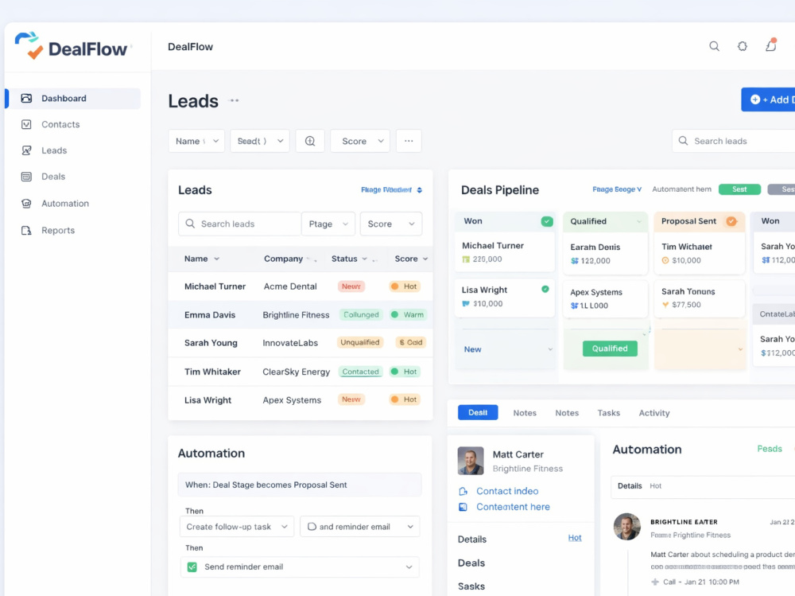The width and height of the screenshot is (795, 596).
Task: Expand the Qualified column chevron
Action: [639, 221]
